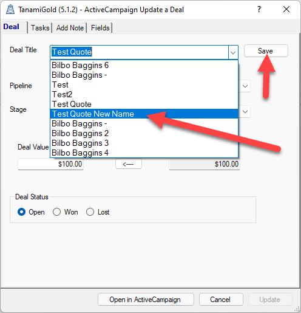The image size is (301, 313).
Task: Click the Deal Value input field
Action: click(x=50, y=164)
